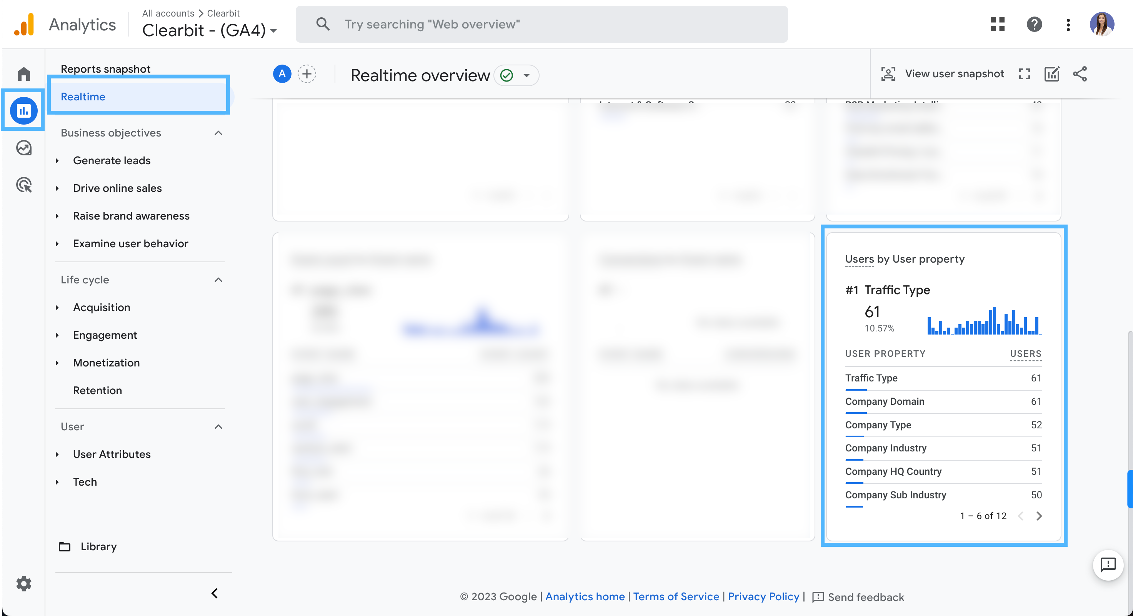Screen dimensions: 1133x616
Task: Click the customize report pencil icon
Action: 1051,74
